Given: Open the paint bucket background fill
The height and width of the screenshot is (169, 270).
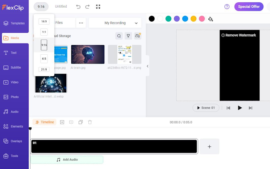Looking at the screenshot, I should [211, 19].
